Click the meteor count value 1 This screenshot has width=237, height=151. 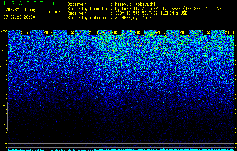(54, 17)
